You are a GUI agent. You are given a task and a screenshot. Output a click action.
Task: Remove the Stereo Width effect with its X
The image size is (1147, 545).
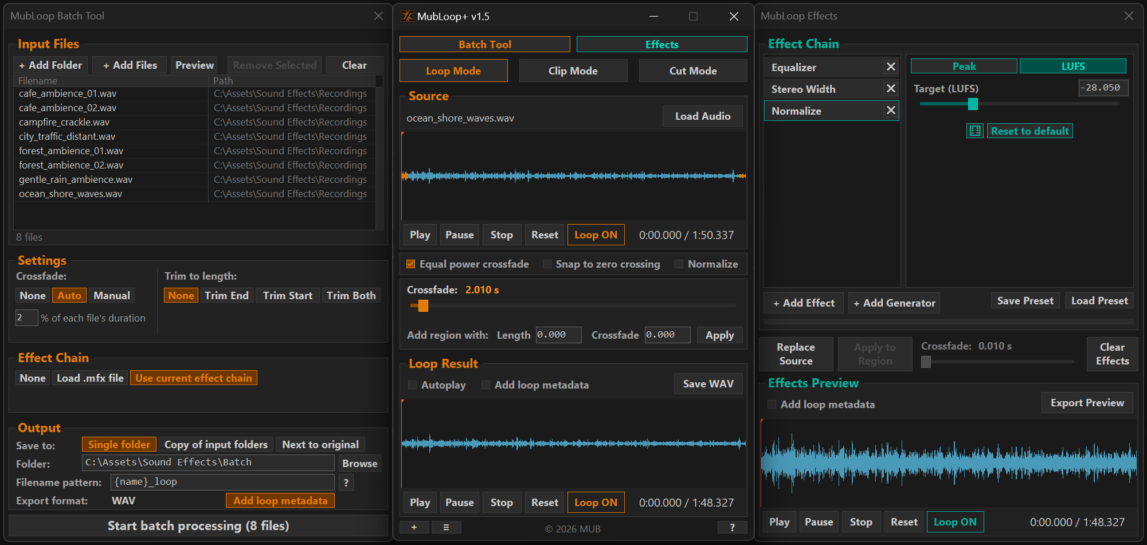click(x=891, y=89)
